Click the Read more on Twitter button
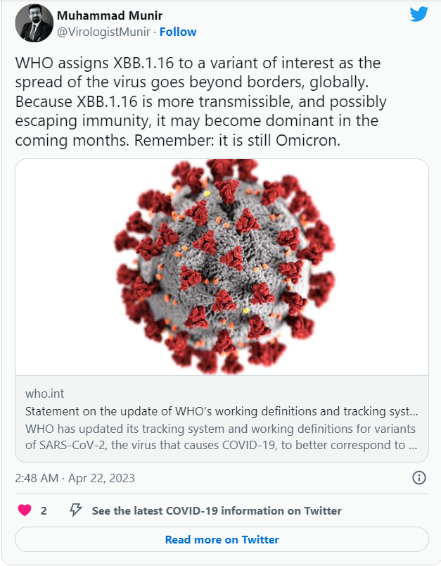Image resolution: width=441 pixels, height=566 pixels. point(222,539)
